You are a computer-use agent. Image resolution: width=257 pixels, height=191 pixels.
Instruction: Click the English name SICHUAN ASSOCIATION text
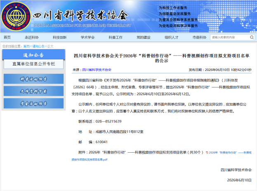click(x=82, y=26)
